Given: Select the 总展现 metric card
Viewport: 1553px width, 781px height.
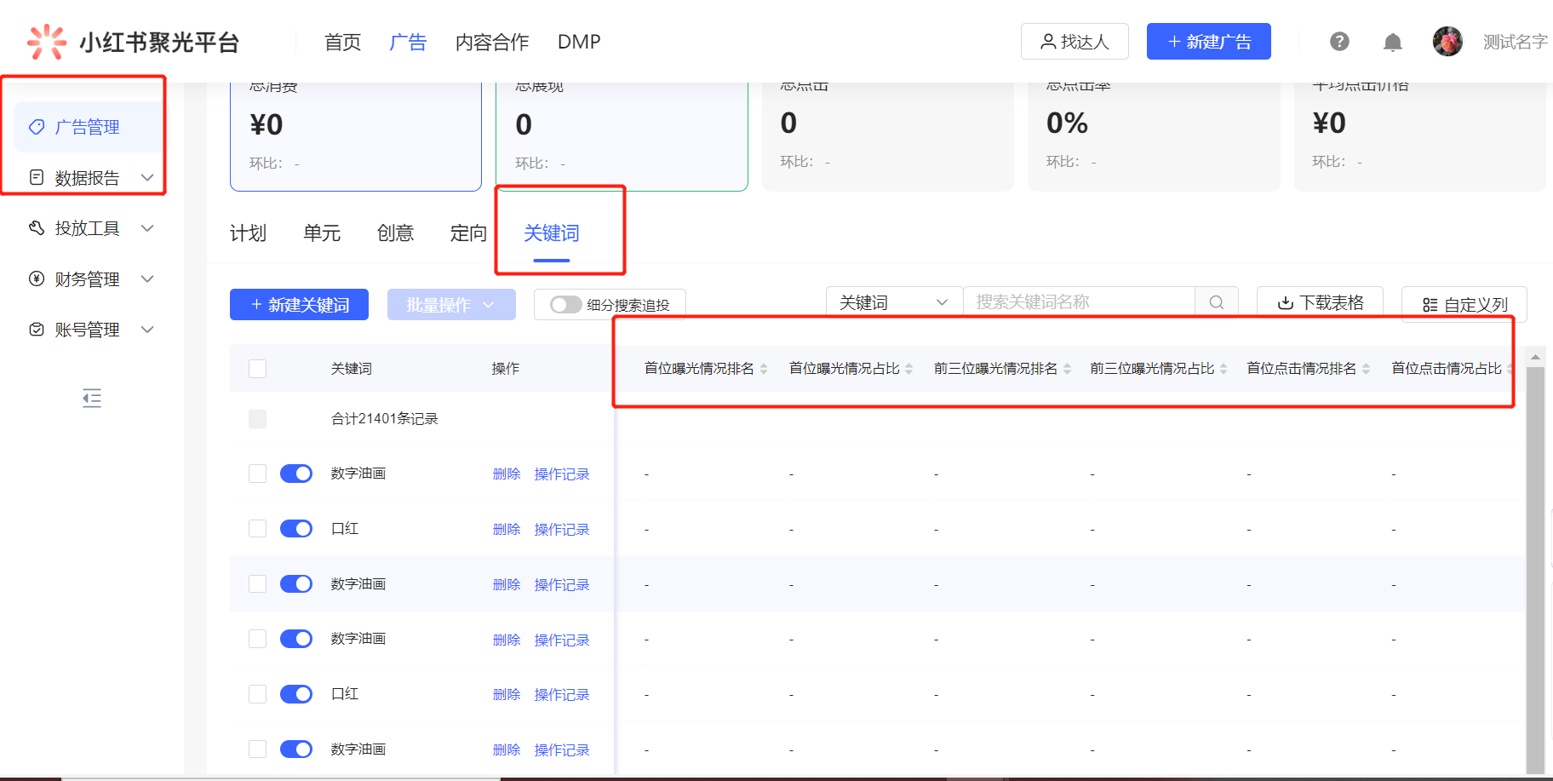Looking at the screenshot, I should (x=622, y=136).
